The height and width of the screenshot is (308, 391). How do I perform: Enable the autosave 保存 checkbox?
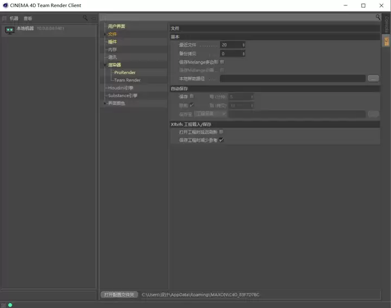click(x=192, y=96)
